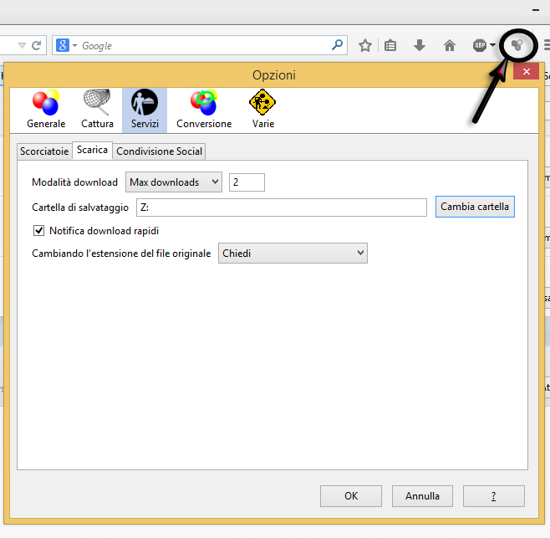The image size is (550, 538).
Task: Toggle Notifica download rapidi checkbox
Action: tap(38, 231)
